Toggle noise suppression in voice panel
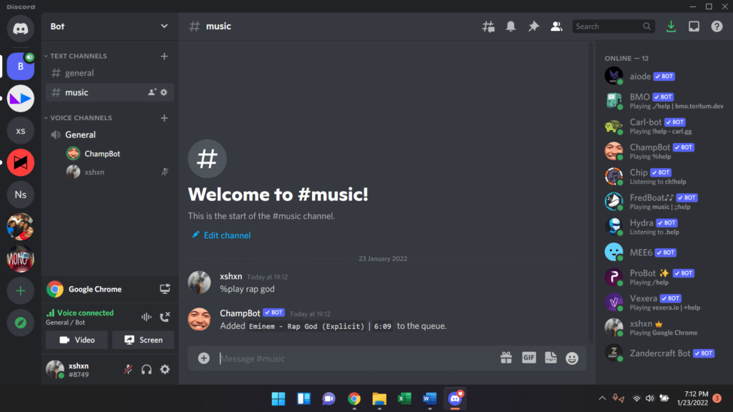The width and height of the screenshot is (733, 412). pyautogui.click(x=146, y=315)
